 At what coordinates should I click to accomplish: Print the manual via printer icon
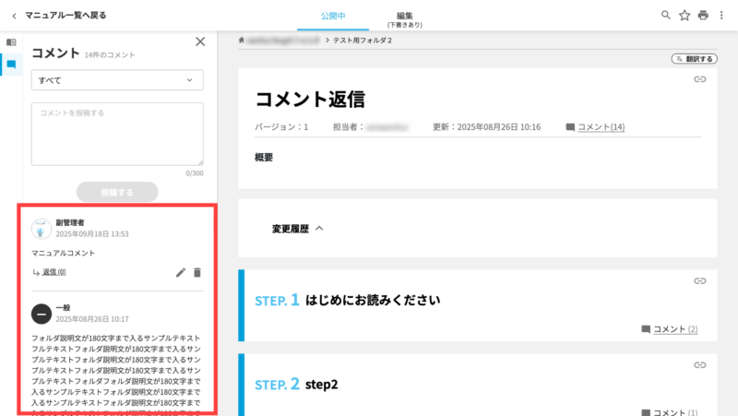703,16
